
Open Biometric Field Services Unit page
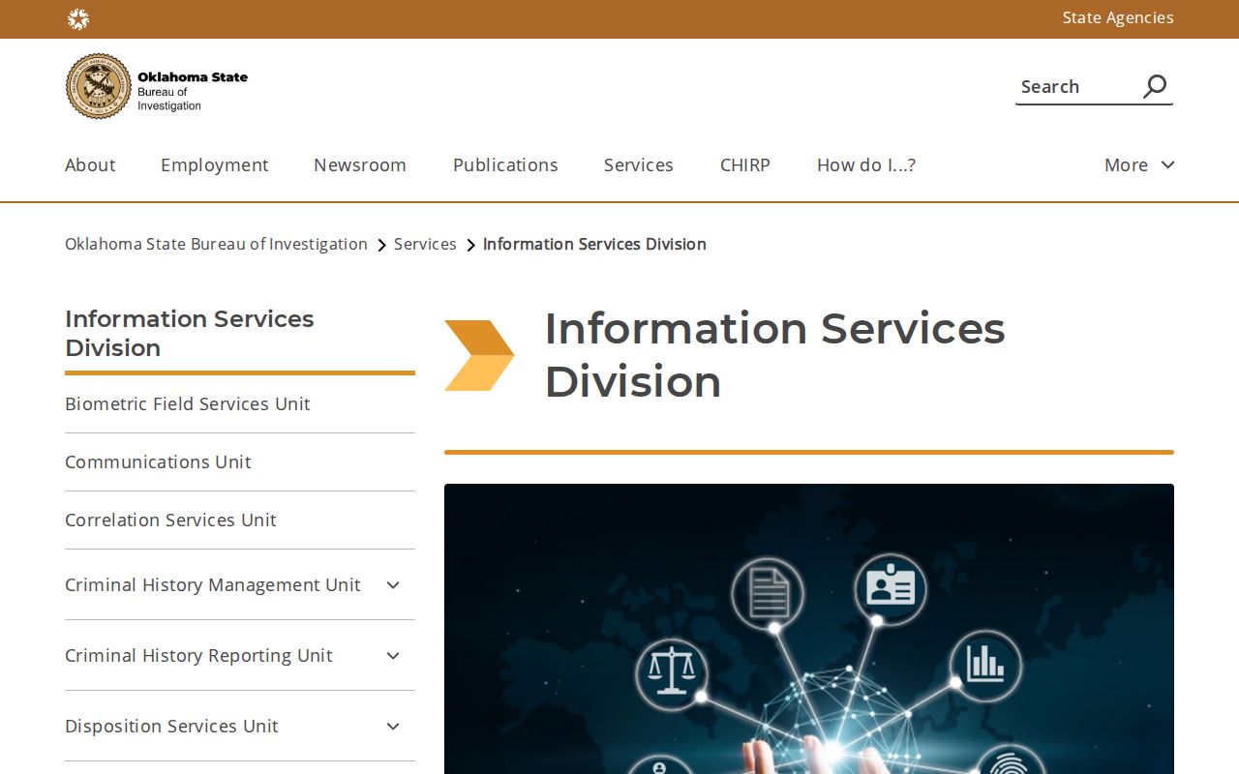click(x=188, y=403)
